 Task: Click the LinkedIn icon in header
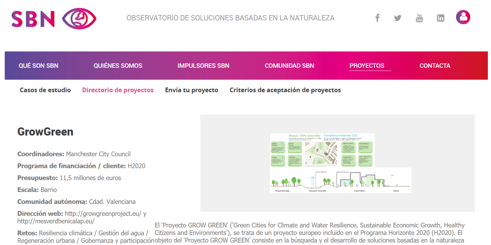441,18
